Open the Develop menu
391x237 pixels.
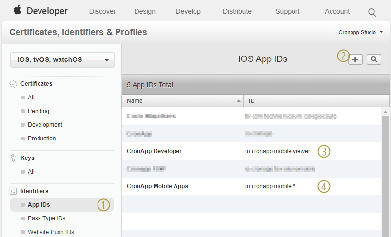[188, 12]
